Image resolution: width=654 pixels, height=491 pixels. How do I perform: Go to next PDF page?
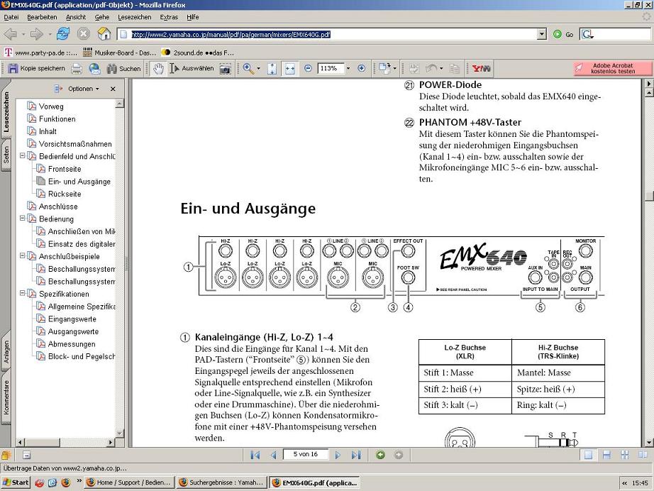[x=338, y=455]
